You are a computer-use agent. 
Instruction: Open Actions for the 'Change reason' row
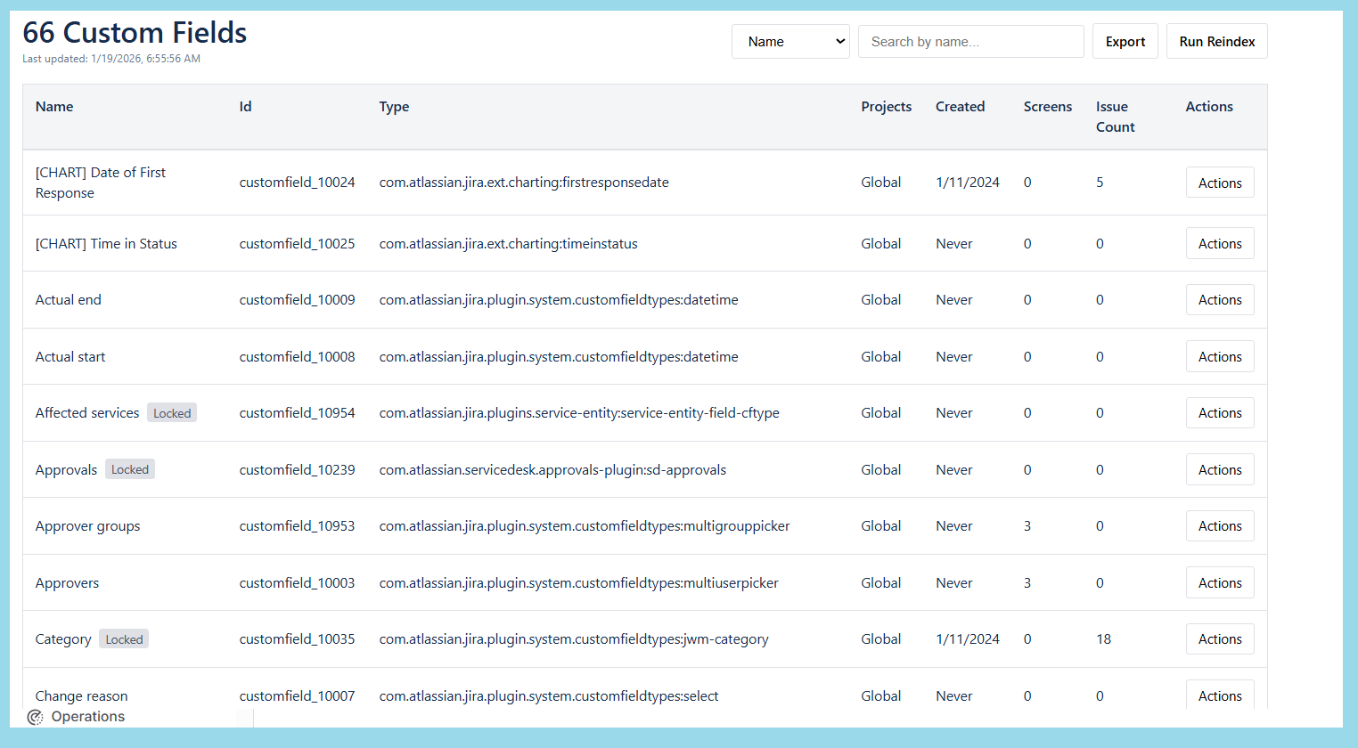[1219, 695]
